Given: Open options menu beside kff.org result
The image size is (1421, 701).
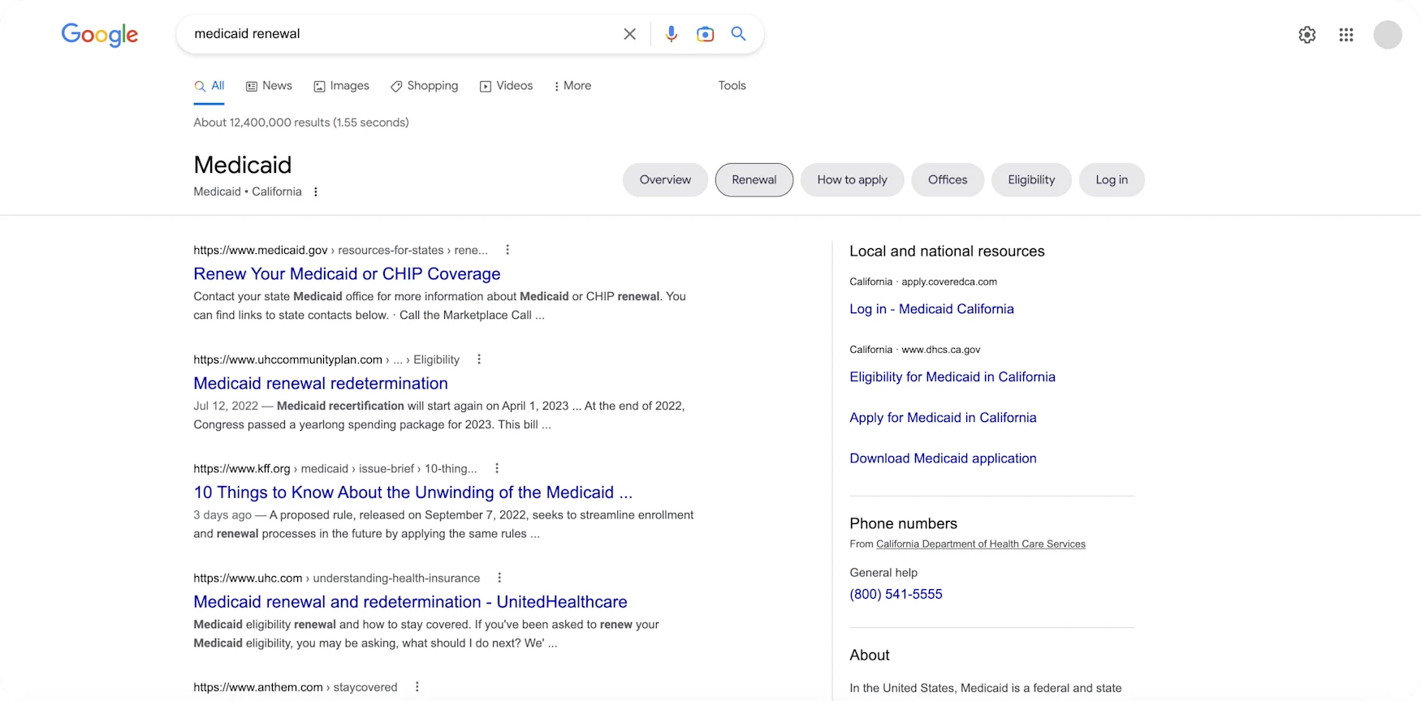Looking at the screenshot, I should click(497, 468).
